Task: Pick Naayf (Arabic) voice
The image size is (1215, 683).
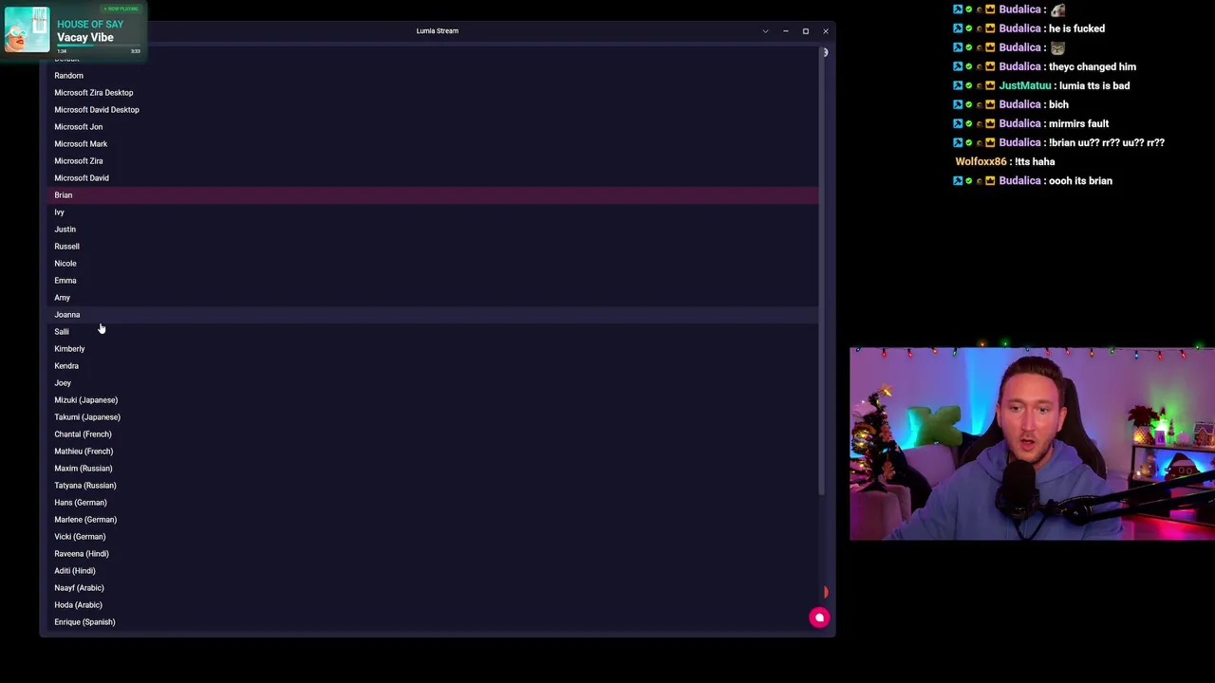Action: coord(432,588)
